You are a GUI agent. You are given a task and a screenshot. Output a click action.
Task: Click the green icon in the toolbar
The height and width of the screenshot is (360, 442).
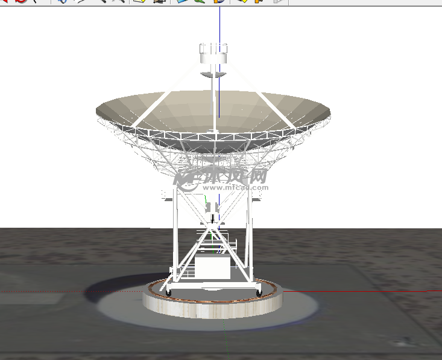(x=198, y=1)
